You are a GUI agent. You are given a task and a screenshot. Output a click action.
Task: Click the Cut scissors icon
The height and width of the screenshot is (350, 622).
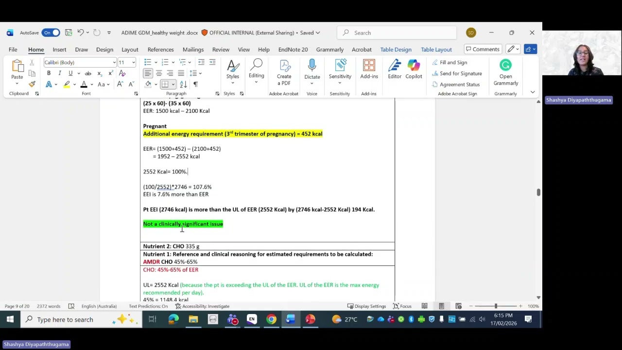[32, 63]
